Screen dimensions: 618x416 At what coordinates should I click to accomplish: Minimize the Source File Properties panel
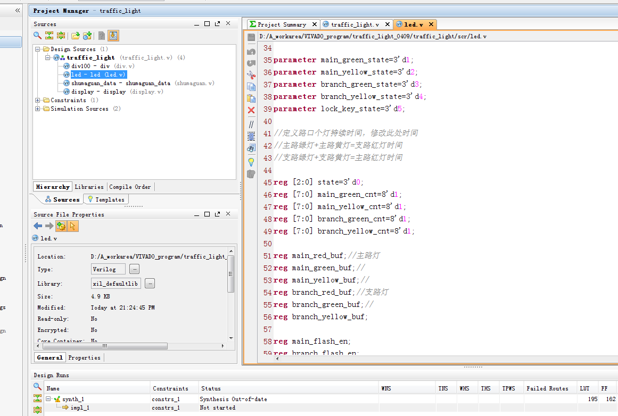click(196, 214)
